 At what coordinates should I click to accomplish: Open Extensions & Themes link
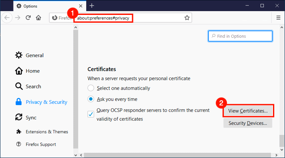47,132
